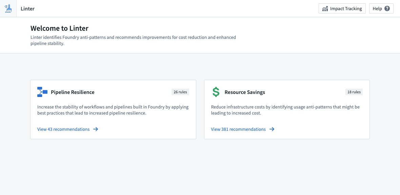The image size is (400, 195).
Task: Click the 18 rules badge
Action: tap(354, 92)
